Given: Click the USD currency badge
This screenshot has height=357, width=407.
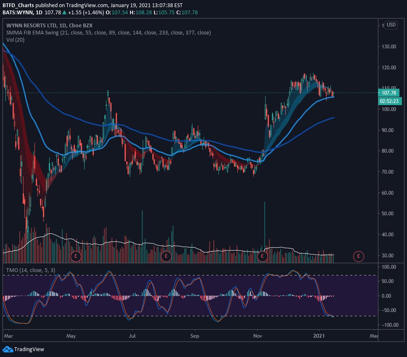Looking at the screenshot, I should [x=391, y=25].
